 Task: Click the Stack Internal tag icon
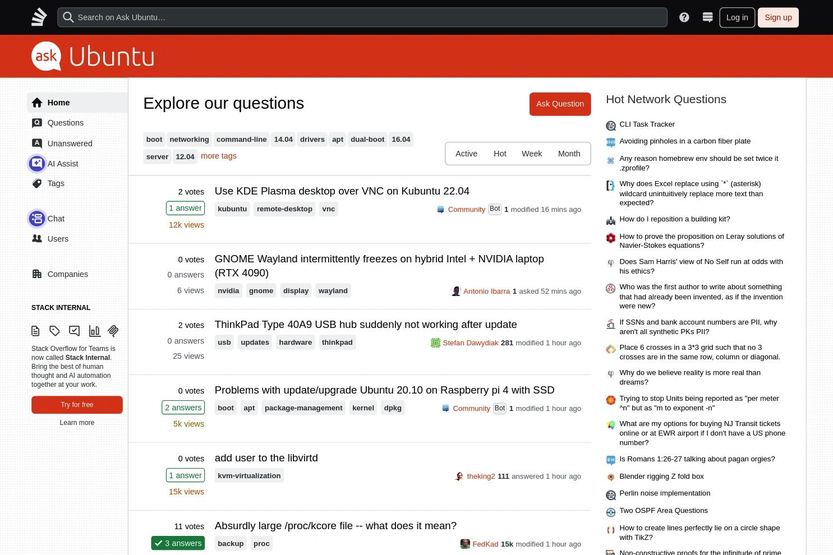(x=55, y=331)
